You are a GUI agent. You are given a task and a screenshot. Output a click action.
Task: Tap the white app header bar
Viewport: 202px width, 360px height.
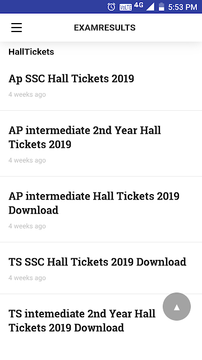pyautogui.click(x=101, y=28)
